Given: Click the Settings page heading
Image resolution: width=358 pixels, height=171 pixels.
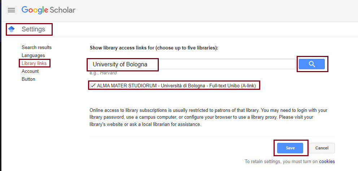Looking at the screenshot, I should pyautogui.click(x=33, y=29).
